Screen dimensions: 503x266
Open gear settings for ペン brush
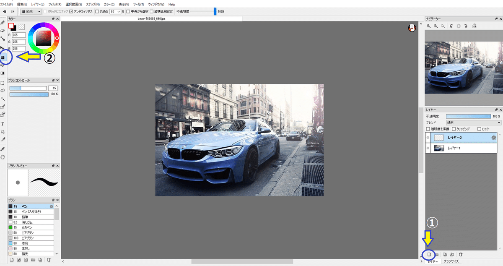point(52,206)
